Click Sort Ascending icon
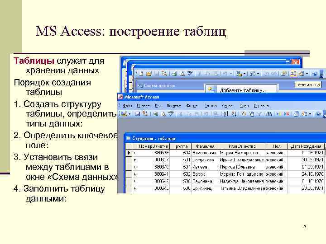326x244 pixels. coord(225,114)
